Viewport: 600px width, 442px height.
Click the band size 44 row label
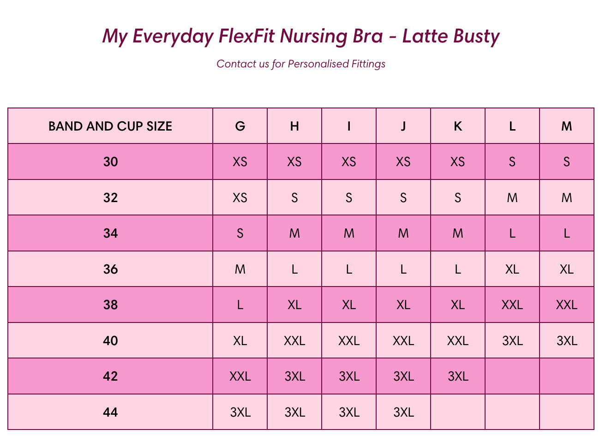coord(110,412)
